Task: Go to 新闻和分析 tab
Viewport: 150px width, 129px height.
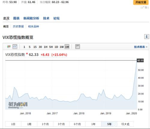Action: click(31, 18)
